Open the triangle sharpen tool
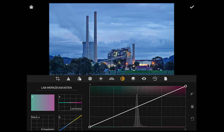Screen dimensions: 224x132 tap(68, 79)
